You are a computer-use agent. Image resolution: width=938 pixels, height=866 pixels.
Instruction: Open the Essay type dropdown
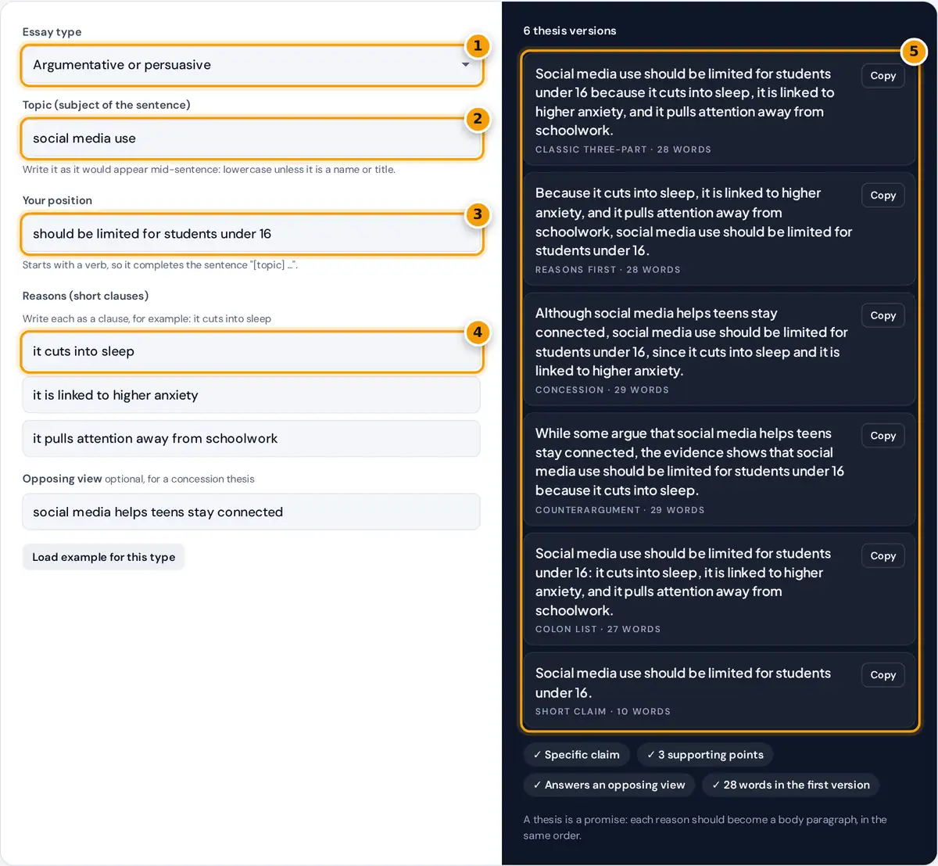(x=252, y=65)
